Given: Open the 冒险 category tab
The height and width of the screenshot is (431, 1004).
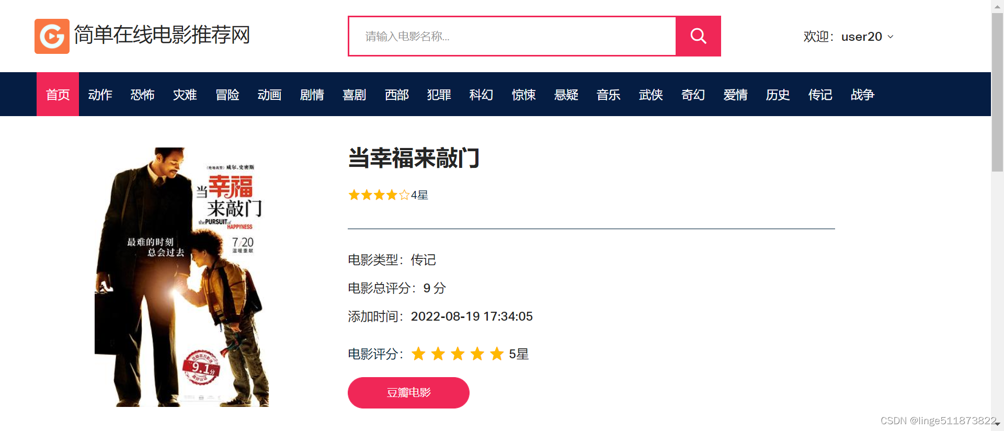Looking at the screenshot, I should [227, 94].
